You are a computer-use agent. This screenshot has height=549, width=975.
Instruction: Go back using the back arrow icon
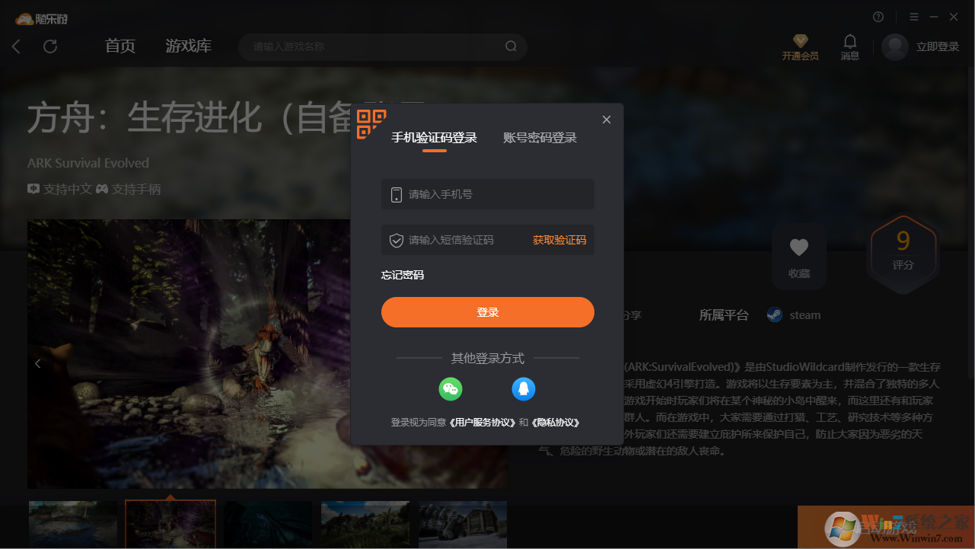(16, 46)
